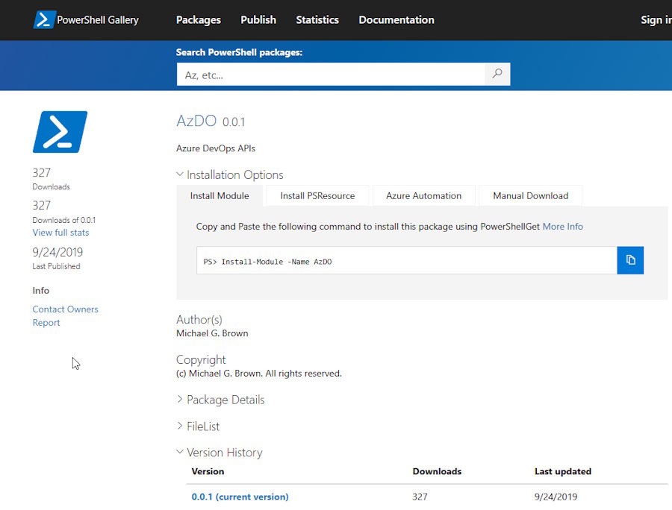The width and height of the screenshot is (672, 510).
Task: Focus the Search PowerShell packages field
Action: tap(331, 75)
